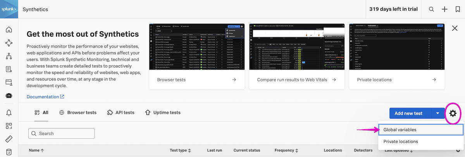Open Alerts bell icon in sidebar

pos(9,113)
